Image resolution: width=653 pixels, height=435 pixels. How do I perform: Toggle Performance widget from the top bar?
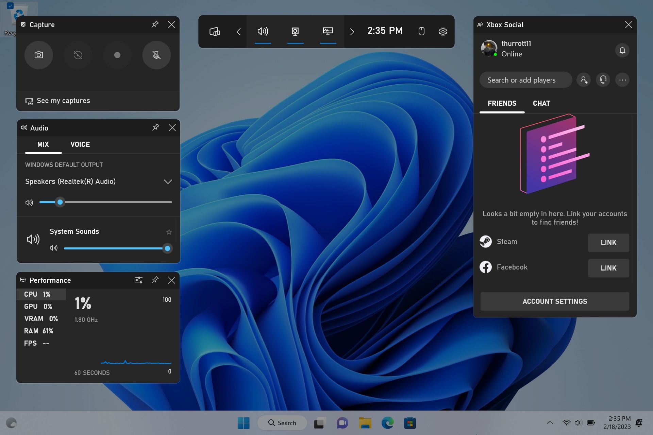(328, 32)
